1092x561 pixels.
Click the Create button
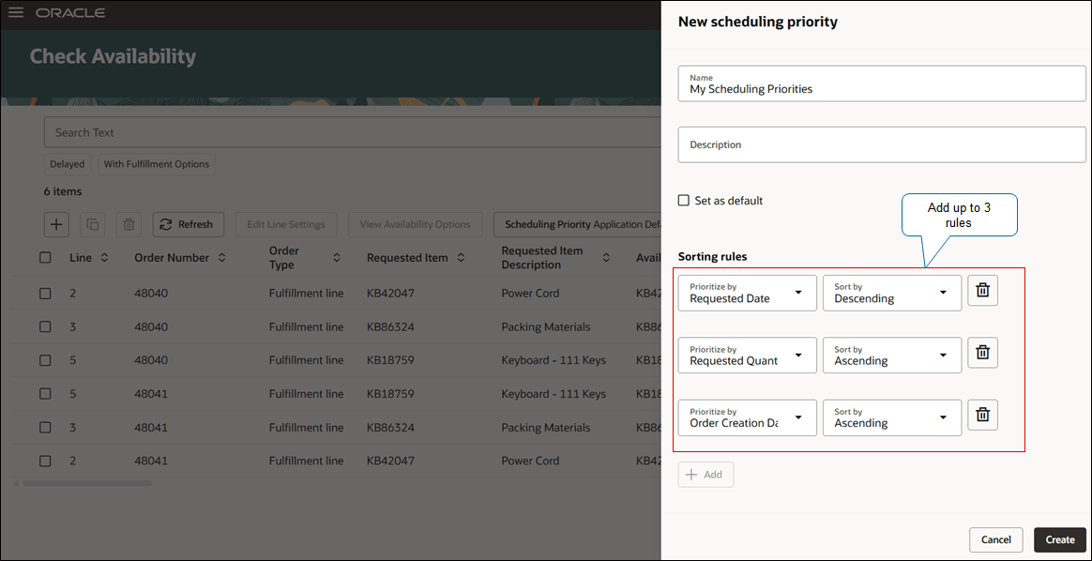(x=1060, y=540)
